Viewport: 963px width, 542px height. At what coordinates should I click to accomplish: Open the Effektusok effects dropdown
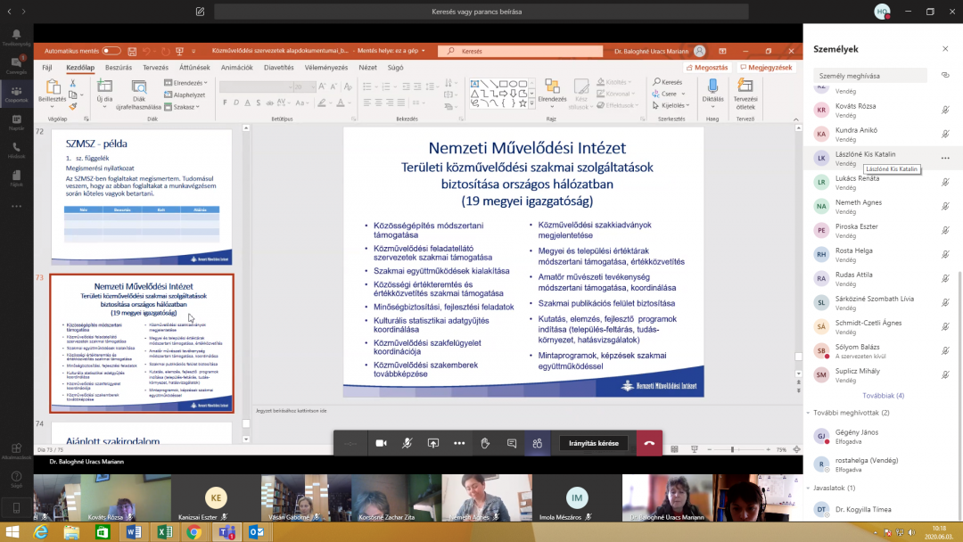click(617, 105)
